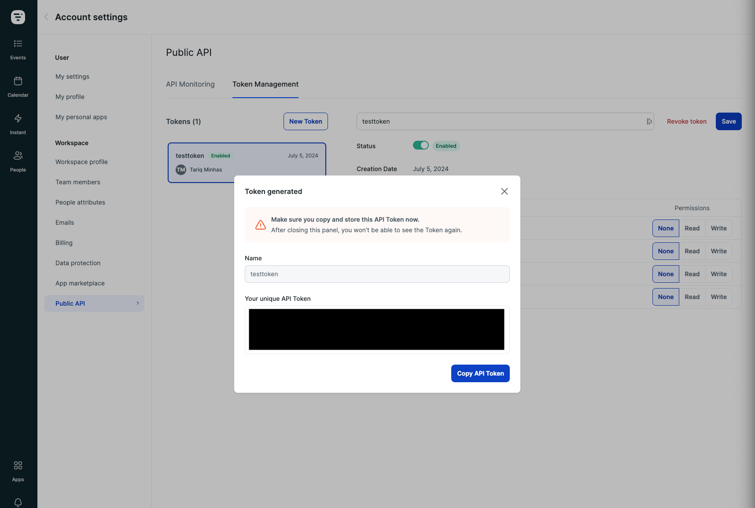Click the Creation Date value July 5, 2024
The height and width of the screenshot is (508, 755).
(431, 169)
